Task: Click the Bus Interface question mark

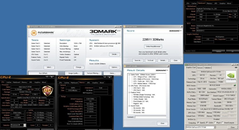Action: pyautogui.click(x=236, y=92)
